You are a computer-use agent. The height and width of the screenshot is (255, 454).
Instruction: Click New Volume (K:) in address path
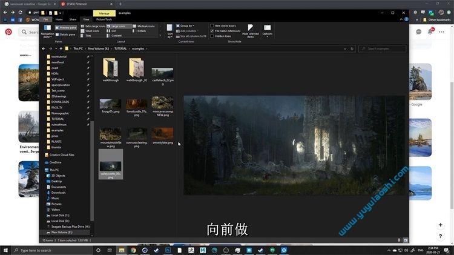[x=99, y=48]
